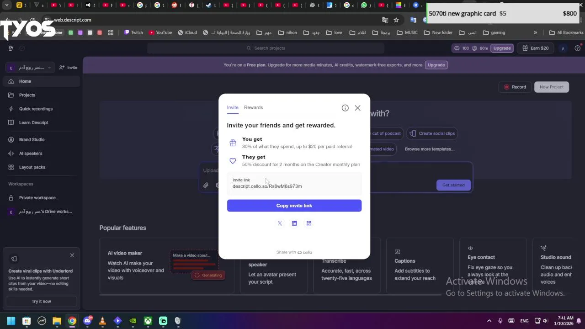The width and height of the screenshot is (585, 329).
Task: Open the NVIDIA app from taskbar
Action: (x=133, y=321)
